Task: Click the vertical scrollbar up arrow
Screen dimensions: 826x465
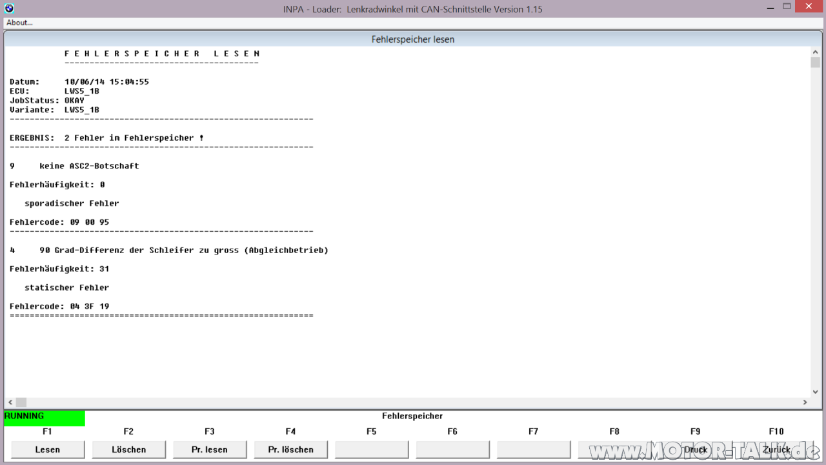Action: click(x=815, y=52)
